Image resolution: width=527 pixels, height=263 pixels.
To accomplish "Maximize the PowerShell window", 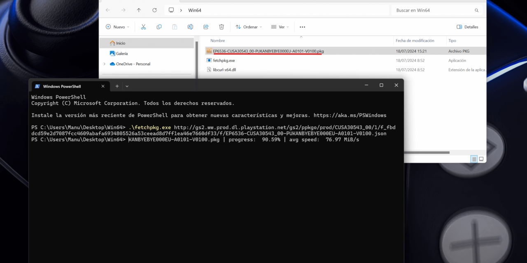I will tap(381, 85).
